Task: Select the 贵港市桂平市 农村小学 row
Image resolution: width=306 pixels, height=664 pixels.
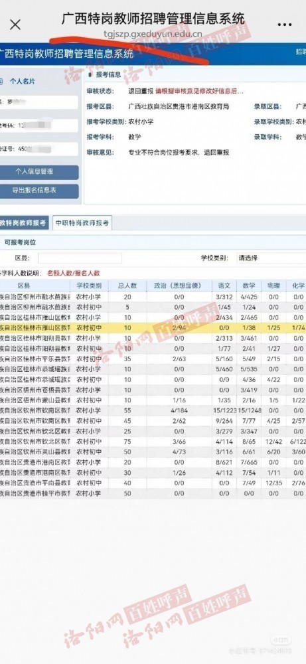Action: click(x=153, y=494)
